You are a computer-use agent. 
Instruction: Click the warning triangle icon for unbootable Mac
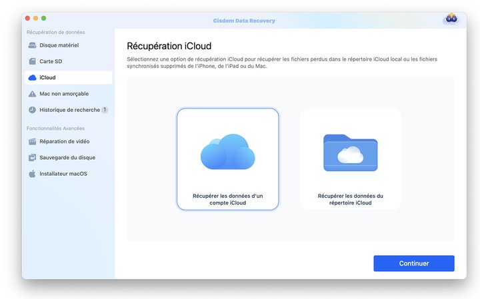32,94
